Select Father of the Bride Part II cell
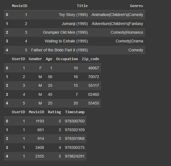Screen dimensions: 171x166 click(x=59, y=50)
